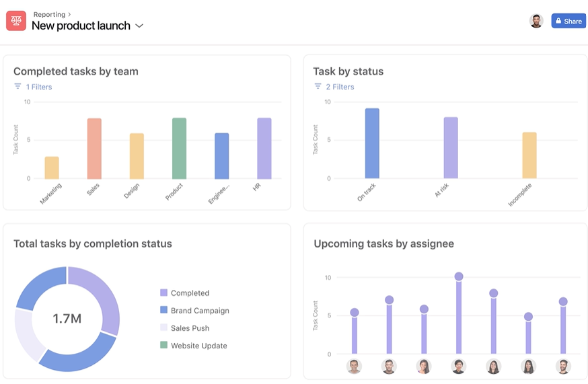Click the sixth assignee avatar below chart
The image size is (588, 384).
(x=528, y=367)
